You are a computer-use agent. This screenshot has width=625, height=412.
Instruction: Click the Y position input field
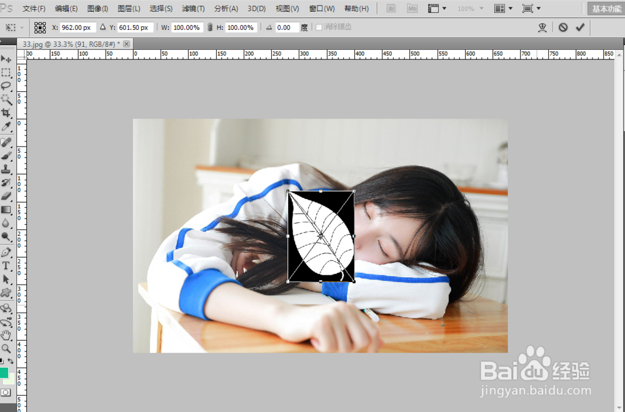point(136,27)
